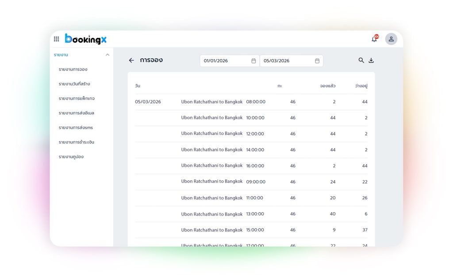Open the notifications bell
The image size is (453, 277).
pyautogui.click(x=374, y=39)
